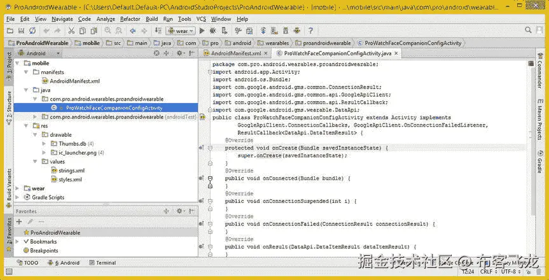Open Favorites panel gear settings
This screenshot has height=280, width=549.
tap(180, 211)
